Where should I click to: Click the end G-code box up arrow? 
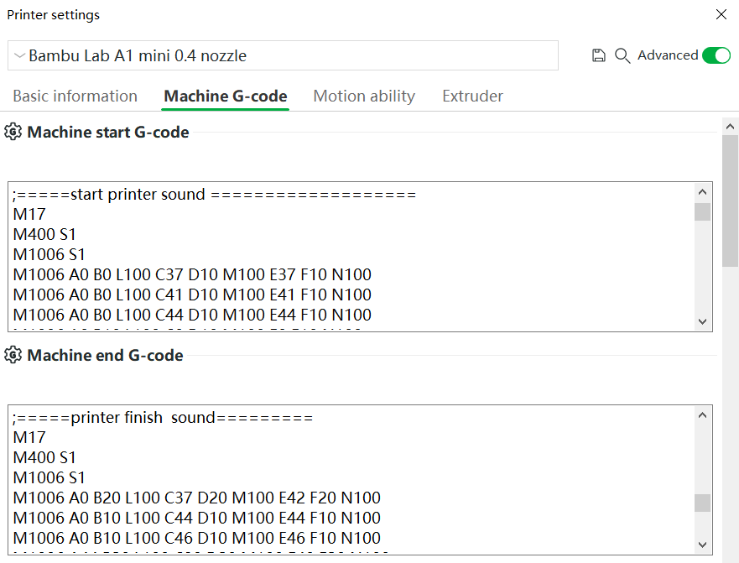pos(702,415)
